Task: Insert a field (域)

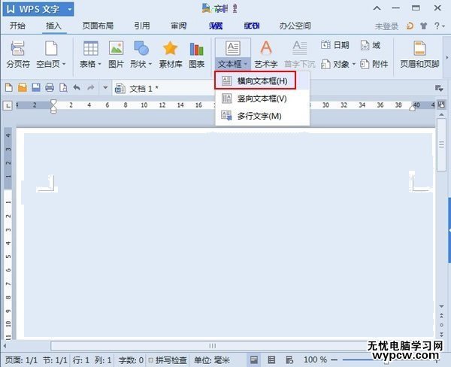Action: [371, 45]
